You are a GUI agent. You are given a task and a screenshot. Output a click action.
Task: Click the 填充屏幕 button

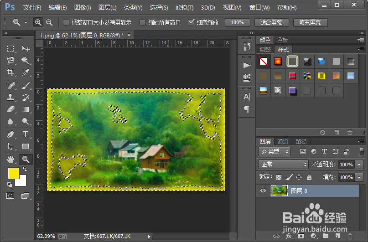(310, 22)
